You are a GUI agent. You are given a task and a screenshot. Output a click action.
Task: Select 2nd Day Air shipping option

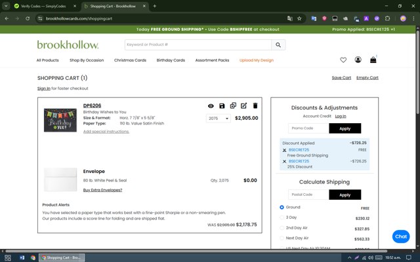(x=282, y=228)
